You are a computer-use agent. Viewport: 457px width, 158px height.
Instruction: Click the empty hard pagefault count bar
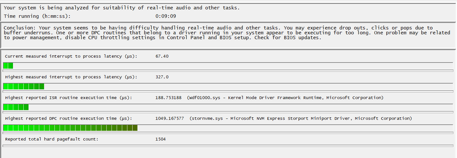(228, 146)
